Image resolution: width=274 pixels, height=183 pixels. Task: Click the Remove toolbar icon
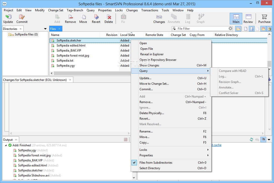click(x=71, y=17)
